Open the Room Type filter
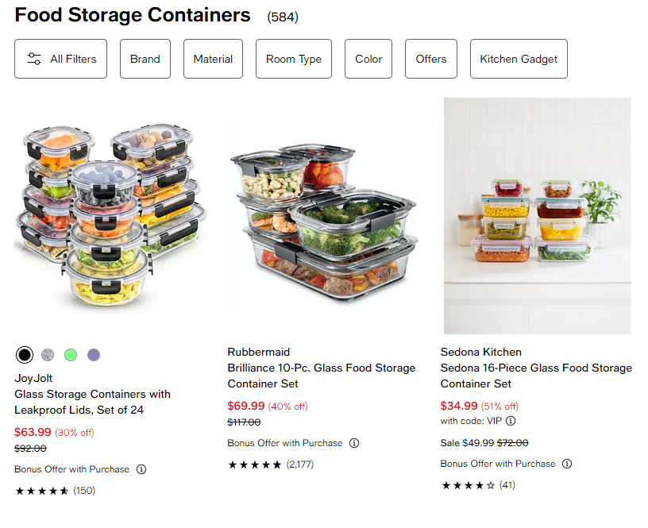This screenshot has height=528, width=648. click(294, 59)
